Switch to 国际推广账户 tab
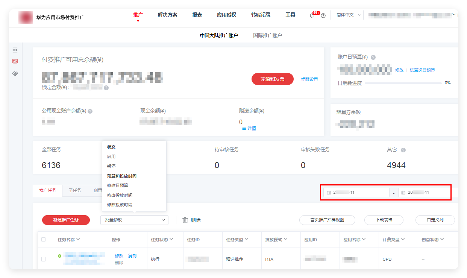The image size is (467, 278). click(x=267, y=35)
